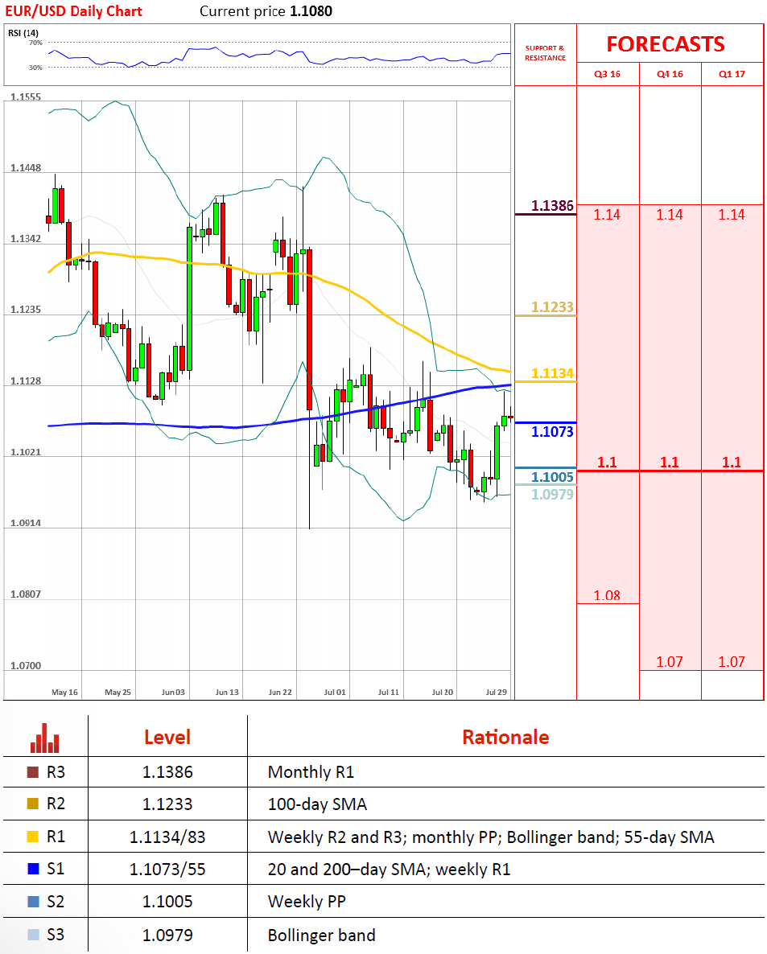Click the Level column header
Image resolution: width=767 pixels, height=954 pixels.
[167, 738]
